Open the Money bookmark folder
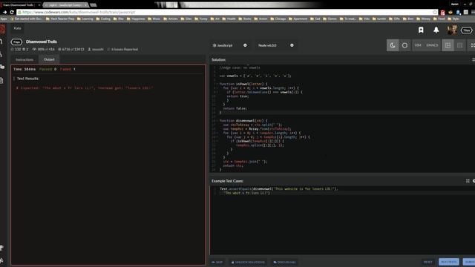This screenshot has width=475, height=267. click(x=423, y=19)
